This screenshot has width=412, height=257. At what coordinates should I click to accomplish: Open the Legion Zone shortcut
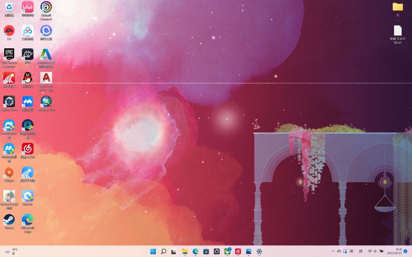click(9, 103)
